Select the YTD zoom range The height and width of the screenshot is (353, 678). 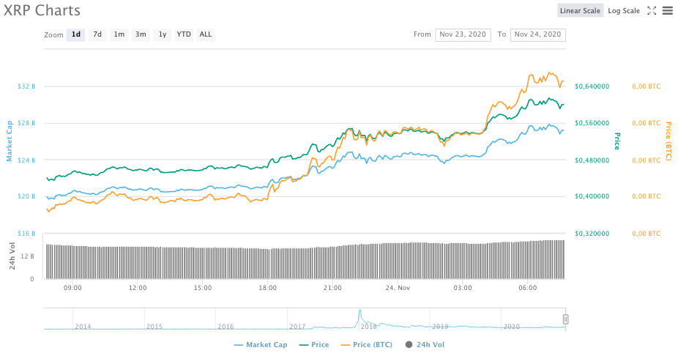point(184,34)
